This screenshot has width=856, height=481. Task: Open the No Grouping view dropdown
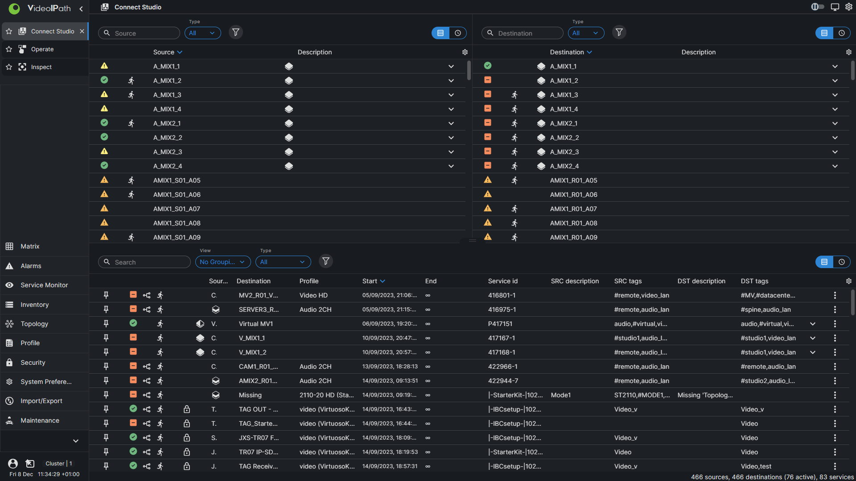(x=222, y=262)
